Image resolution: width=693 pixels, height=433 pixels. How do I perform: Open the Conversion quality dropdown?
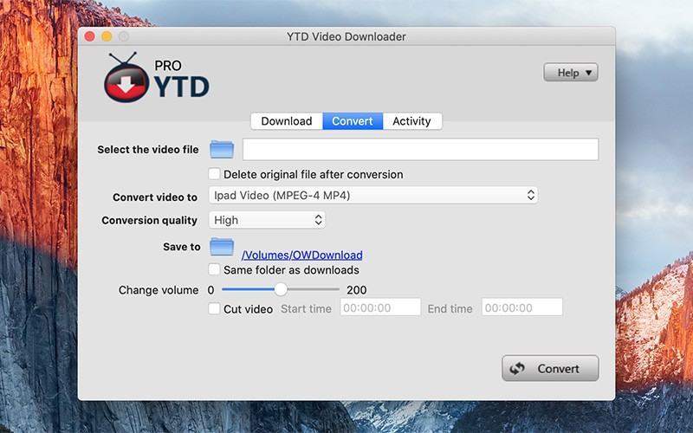tap(267, 220)
